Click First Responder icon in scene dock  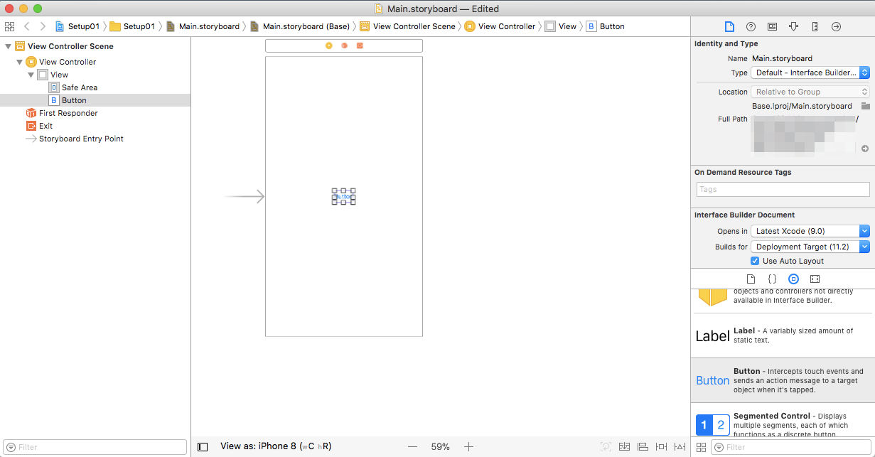(x=344, y=45)
